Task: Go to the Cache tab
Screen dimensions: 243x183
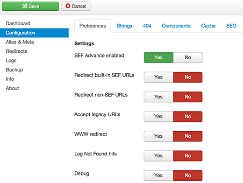Action: point(208,26)
